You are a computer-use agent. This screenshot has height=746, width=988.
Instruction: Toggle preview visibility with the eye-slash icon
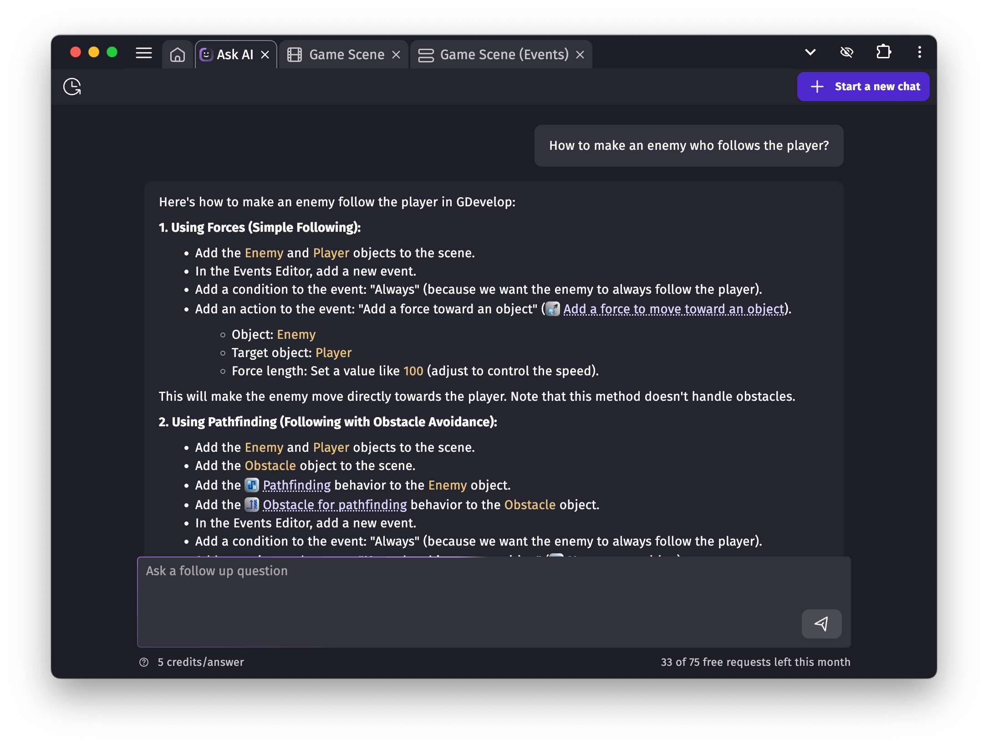[x=847, y=52]
